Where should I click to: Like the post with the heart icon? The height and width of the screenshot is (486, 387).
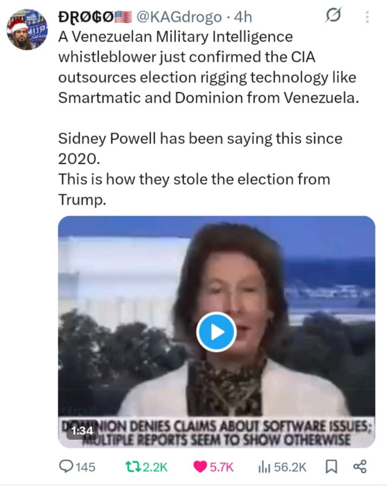(x=200, y=466)
